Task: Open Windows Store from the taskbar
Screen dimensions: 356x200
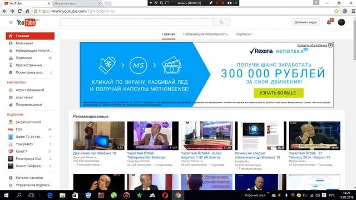Action: 75,195
